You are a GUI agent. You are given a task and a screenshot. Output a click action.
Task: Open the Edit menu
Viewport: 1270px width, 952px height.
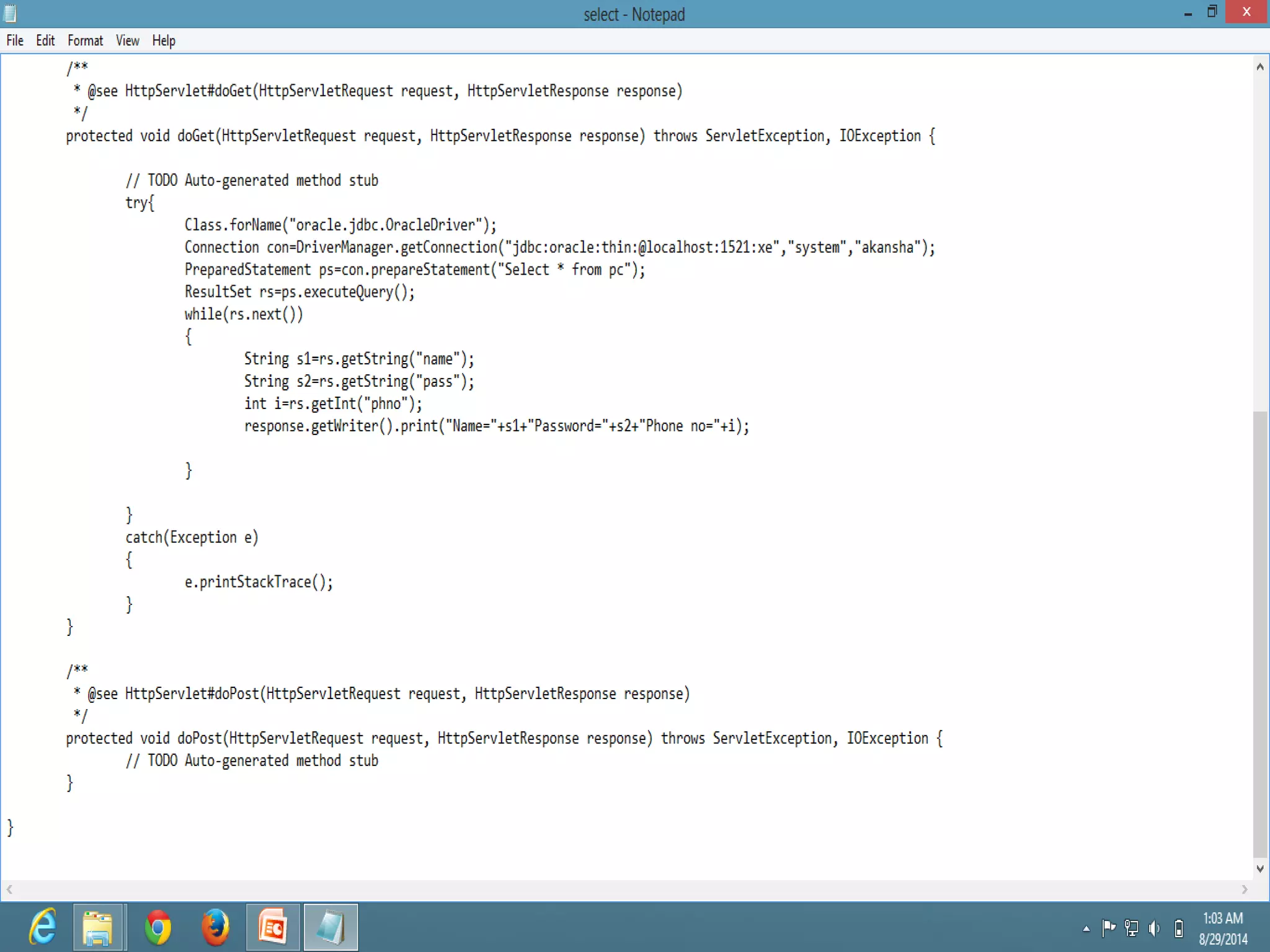coord(45,41)
